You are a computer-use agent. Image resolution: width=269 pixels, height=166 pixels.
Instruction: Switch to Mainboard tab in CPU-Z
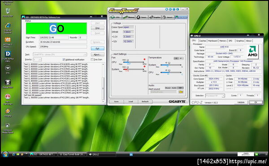213,41
